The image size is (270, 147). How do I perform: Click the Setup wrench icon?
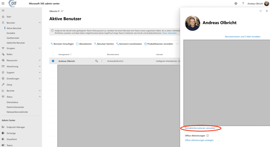tap(3, 85)
